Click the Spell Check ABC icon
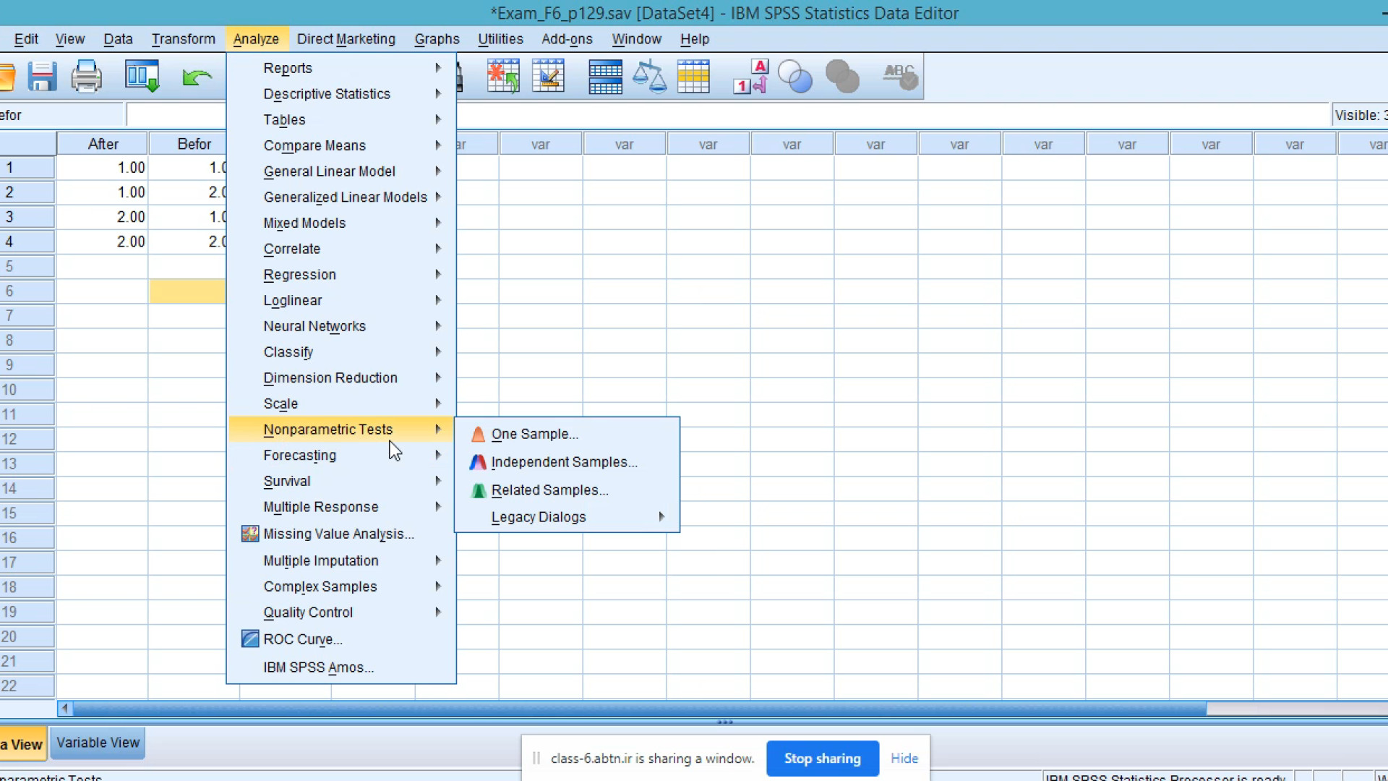This screenshot has height=781, width=1388. 899,76
